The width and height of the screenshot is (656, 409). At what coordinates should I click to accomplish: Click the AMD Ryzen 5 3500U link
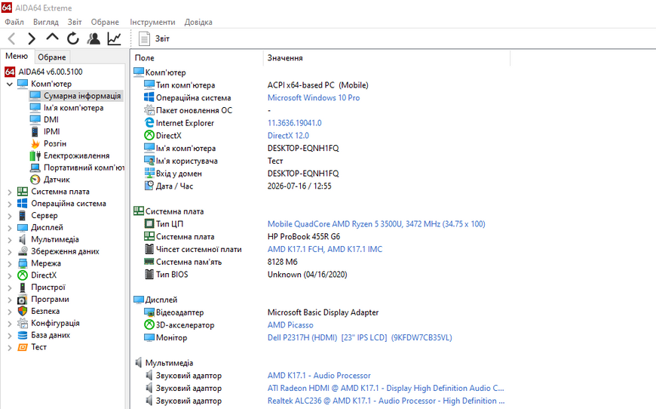coord(376,224)
